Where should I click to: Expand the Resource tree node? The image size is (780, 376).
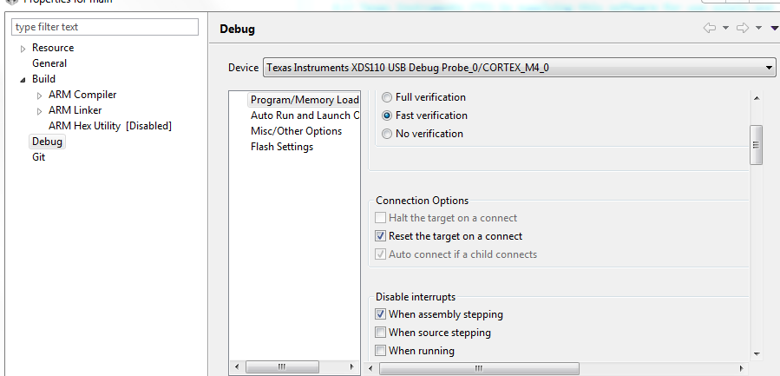pos(23,49)
